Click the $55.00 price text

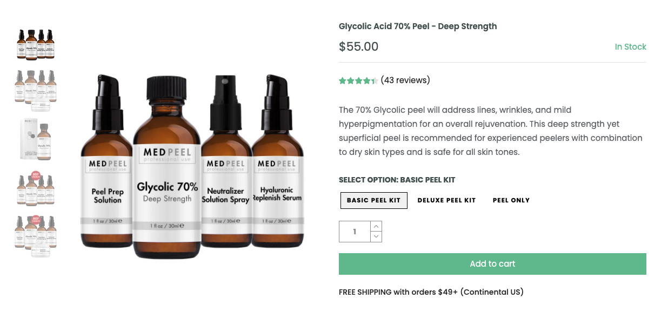click(x=358, y=47)
